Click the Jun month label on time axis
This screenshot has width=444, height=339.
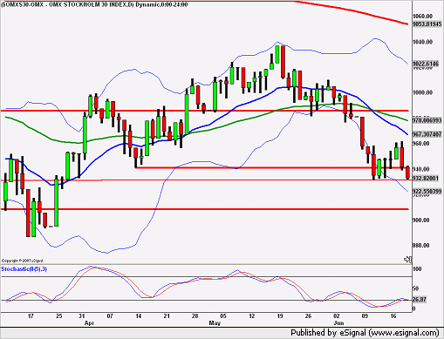tap(338, 323)
